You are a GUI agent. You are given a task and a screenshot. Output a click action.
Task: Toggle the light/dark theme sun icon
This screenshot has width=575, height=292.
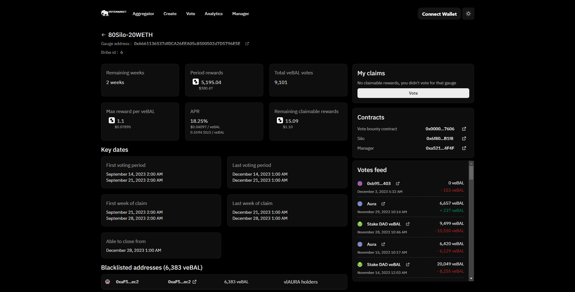coord(468,14)
